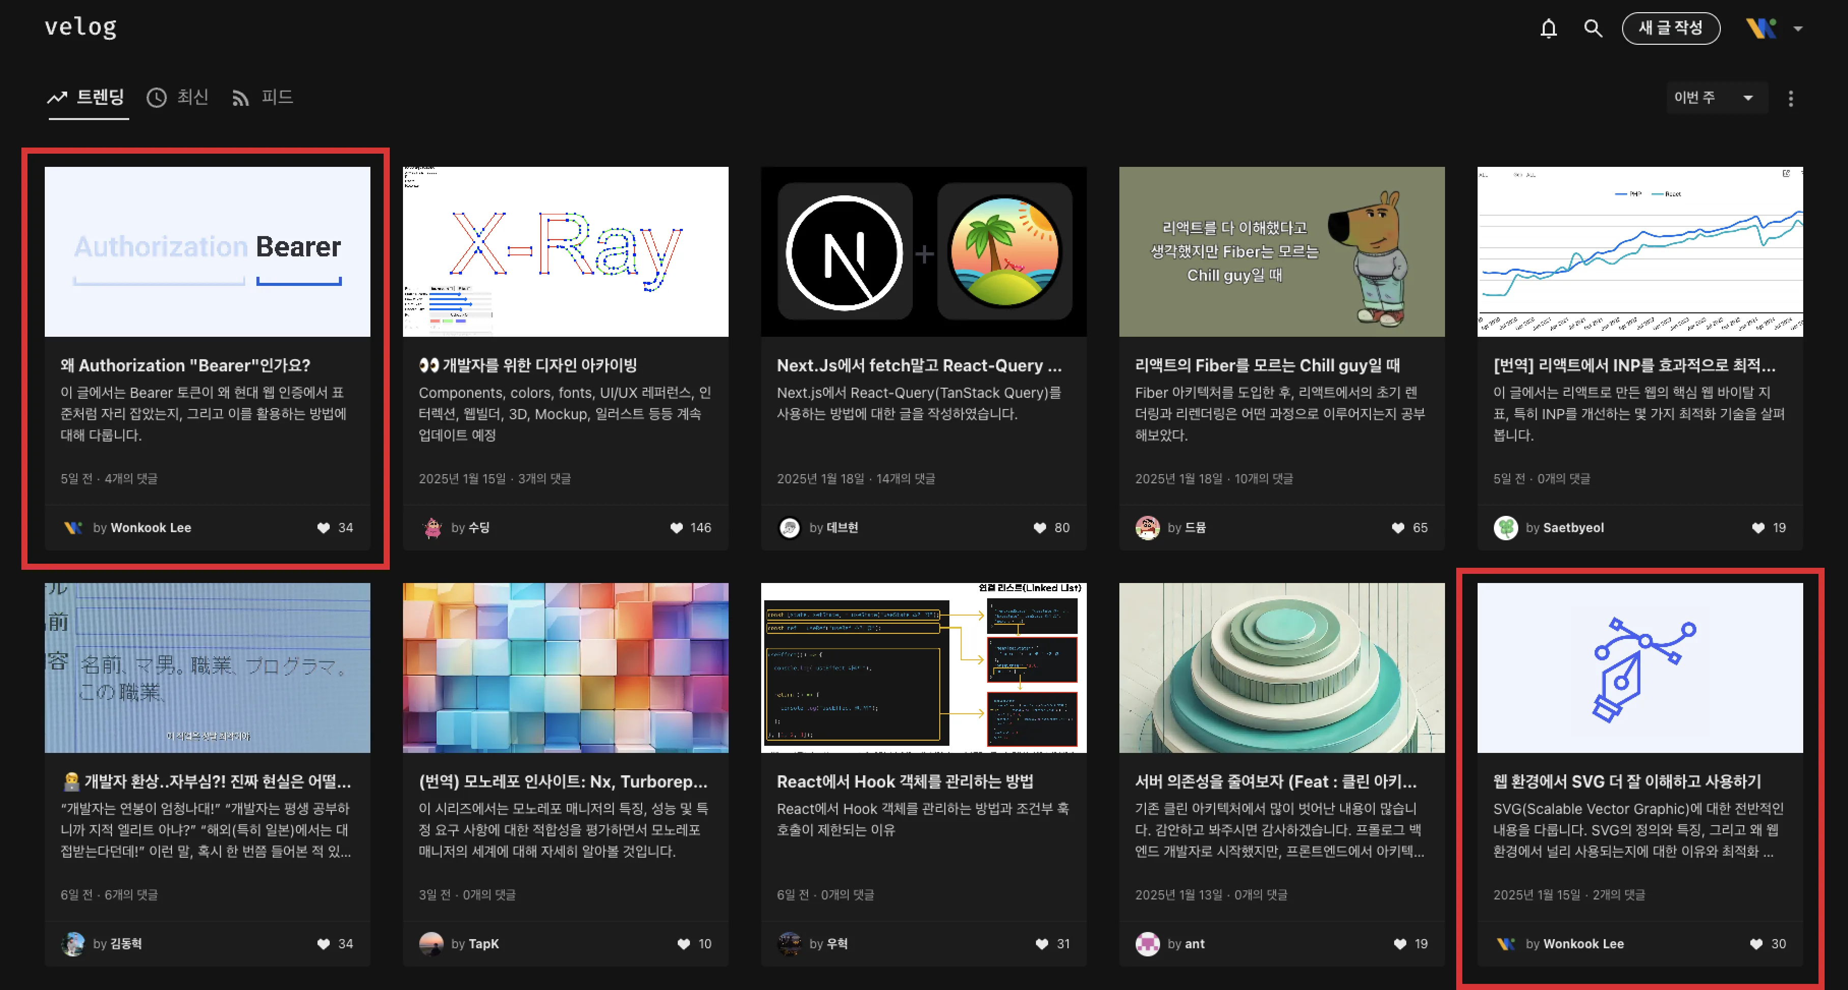The width and height of the screenshot is (1848, 990).
Task: Open the teal stacked discs thumbnail
Action: [1282, 668]
